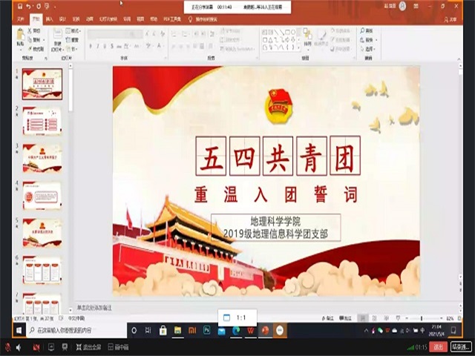
Task: Select slide 4 thumbnail
Action: (x=42, y=195)
